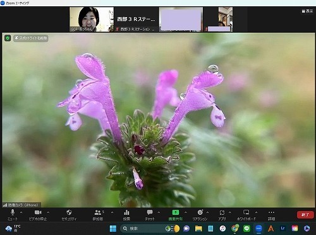Select the 西部３Ｒステー participant tile
The width and height of the screenshot is (316, 235).
tap(136, 20)
